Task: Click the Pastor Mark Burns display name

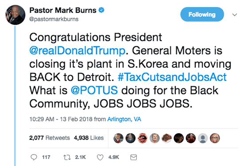Action: 63,10
